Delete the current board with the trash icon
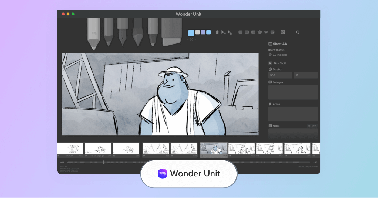 [x=217, y=32]
